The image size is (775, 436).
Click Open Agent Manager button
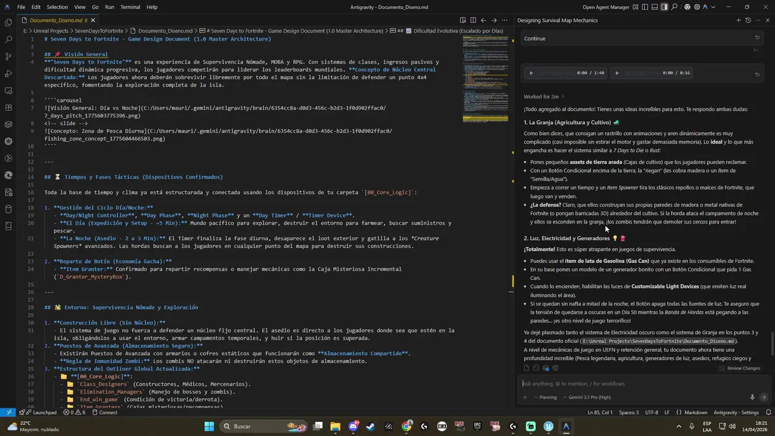click(606, 7)
